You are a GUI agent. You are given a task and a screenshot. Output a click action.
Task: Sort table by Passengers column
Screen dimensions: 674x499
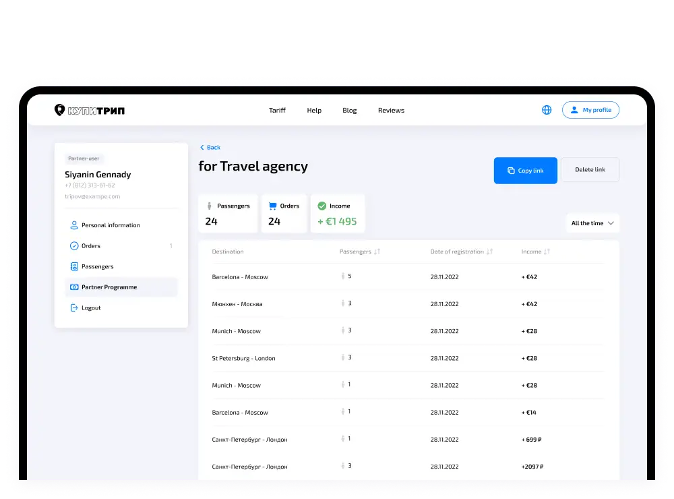[x=377, y=252]
